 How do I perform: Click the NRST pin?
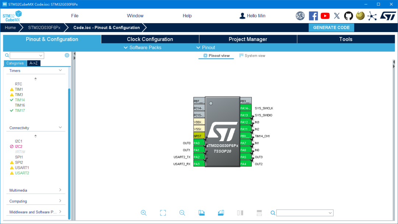tap(199, 136)
